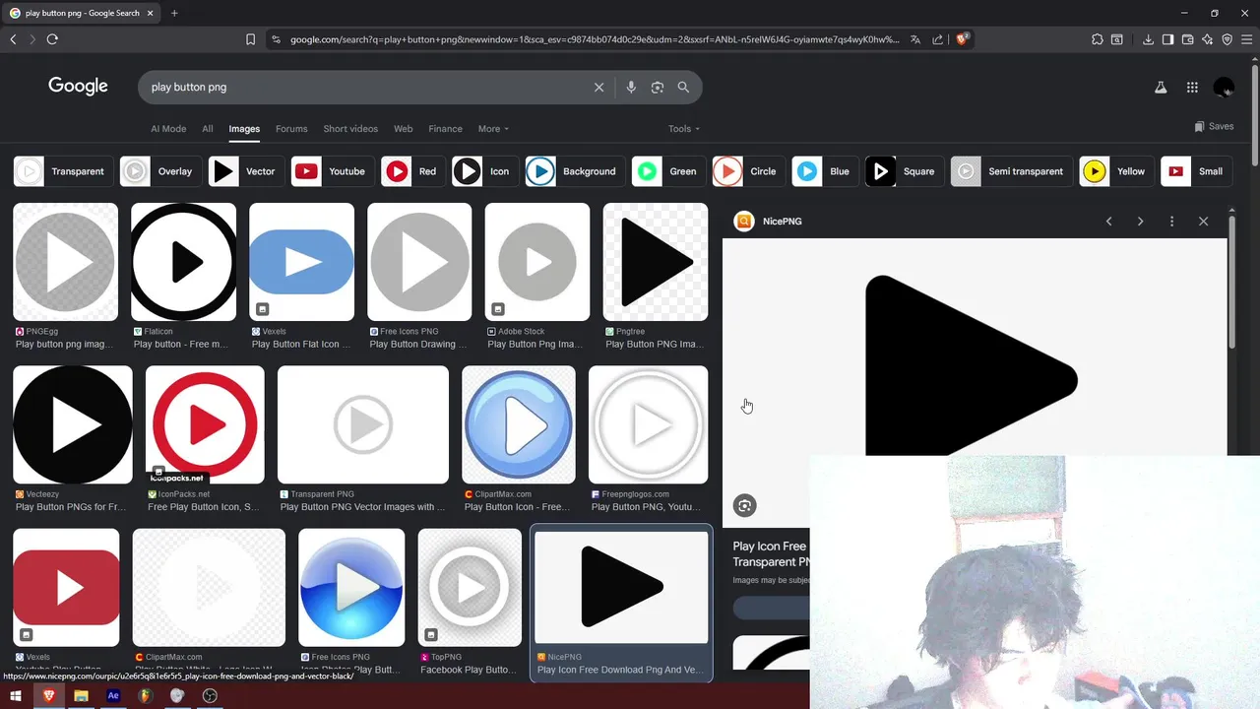
Task: Toggle the browser sidebar panel icon
Action: pos(1167,39)
